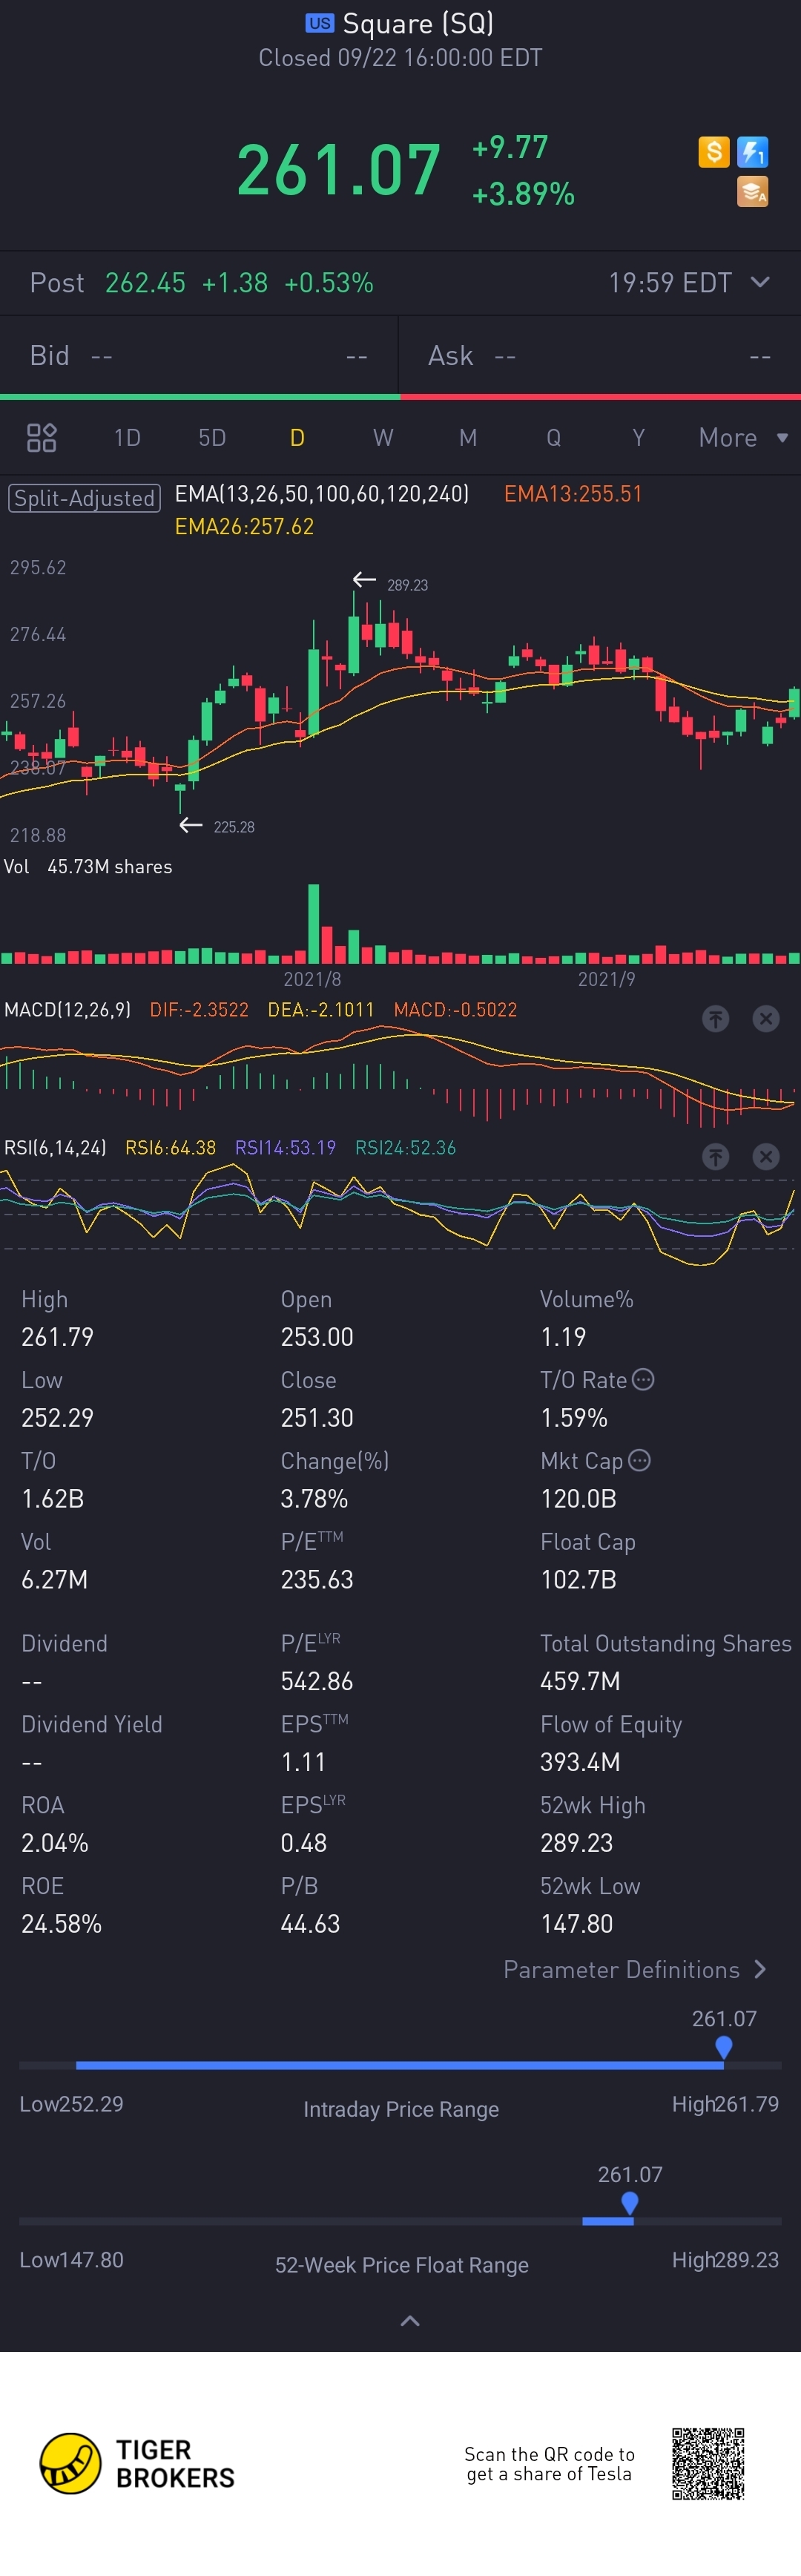Pin the MACD indicator to top
The height and width of the screenshot is (2576, 801).
(x=715, y=1018)
